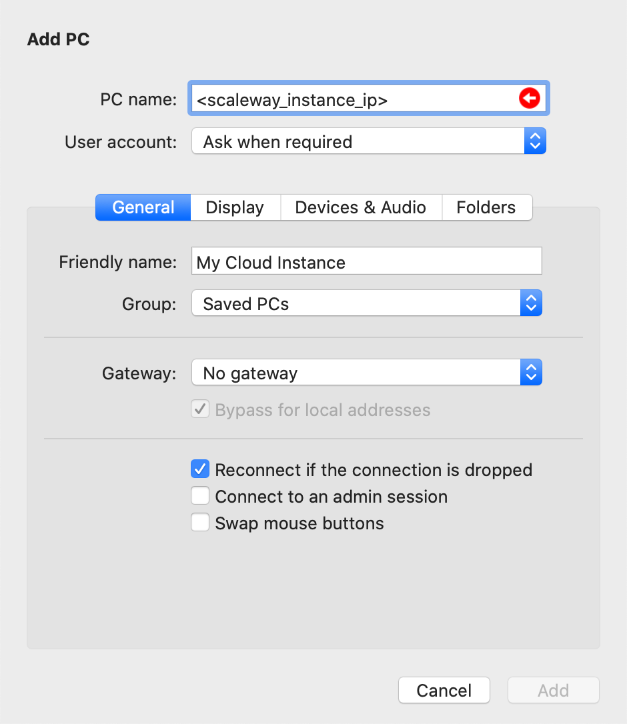
Task: Go to the Folders tab
Action: (x=486, y=207)
